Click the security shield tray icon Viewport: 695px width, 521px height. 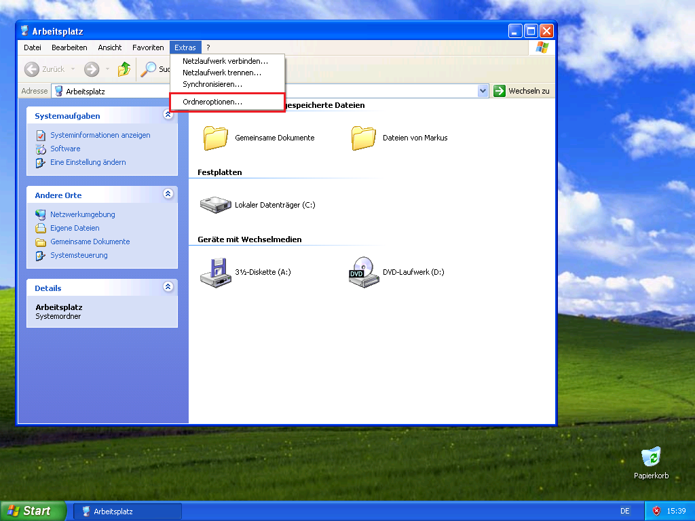tap(656, 511)
